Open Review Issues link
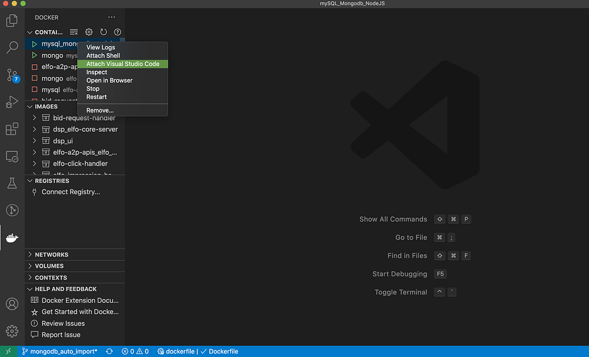The height and width of the screenshot is (357, 589). 63,323
